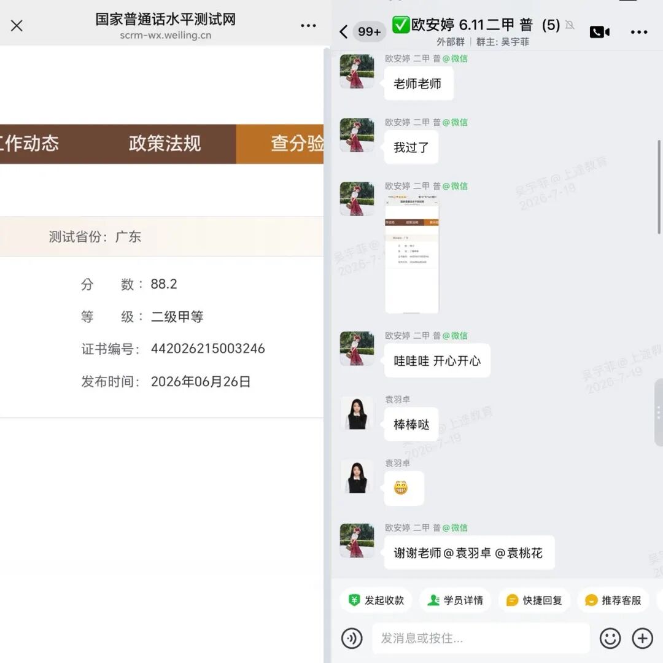The height and width of the screenshot is (663, 663).
Task: Tap the 我过了 message bubble
Action: tap(411, 147)
